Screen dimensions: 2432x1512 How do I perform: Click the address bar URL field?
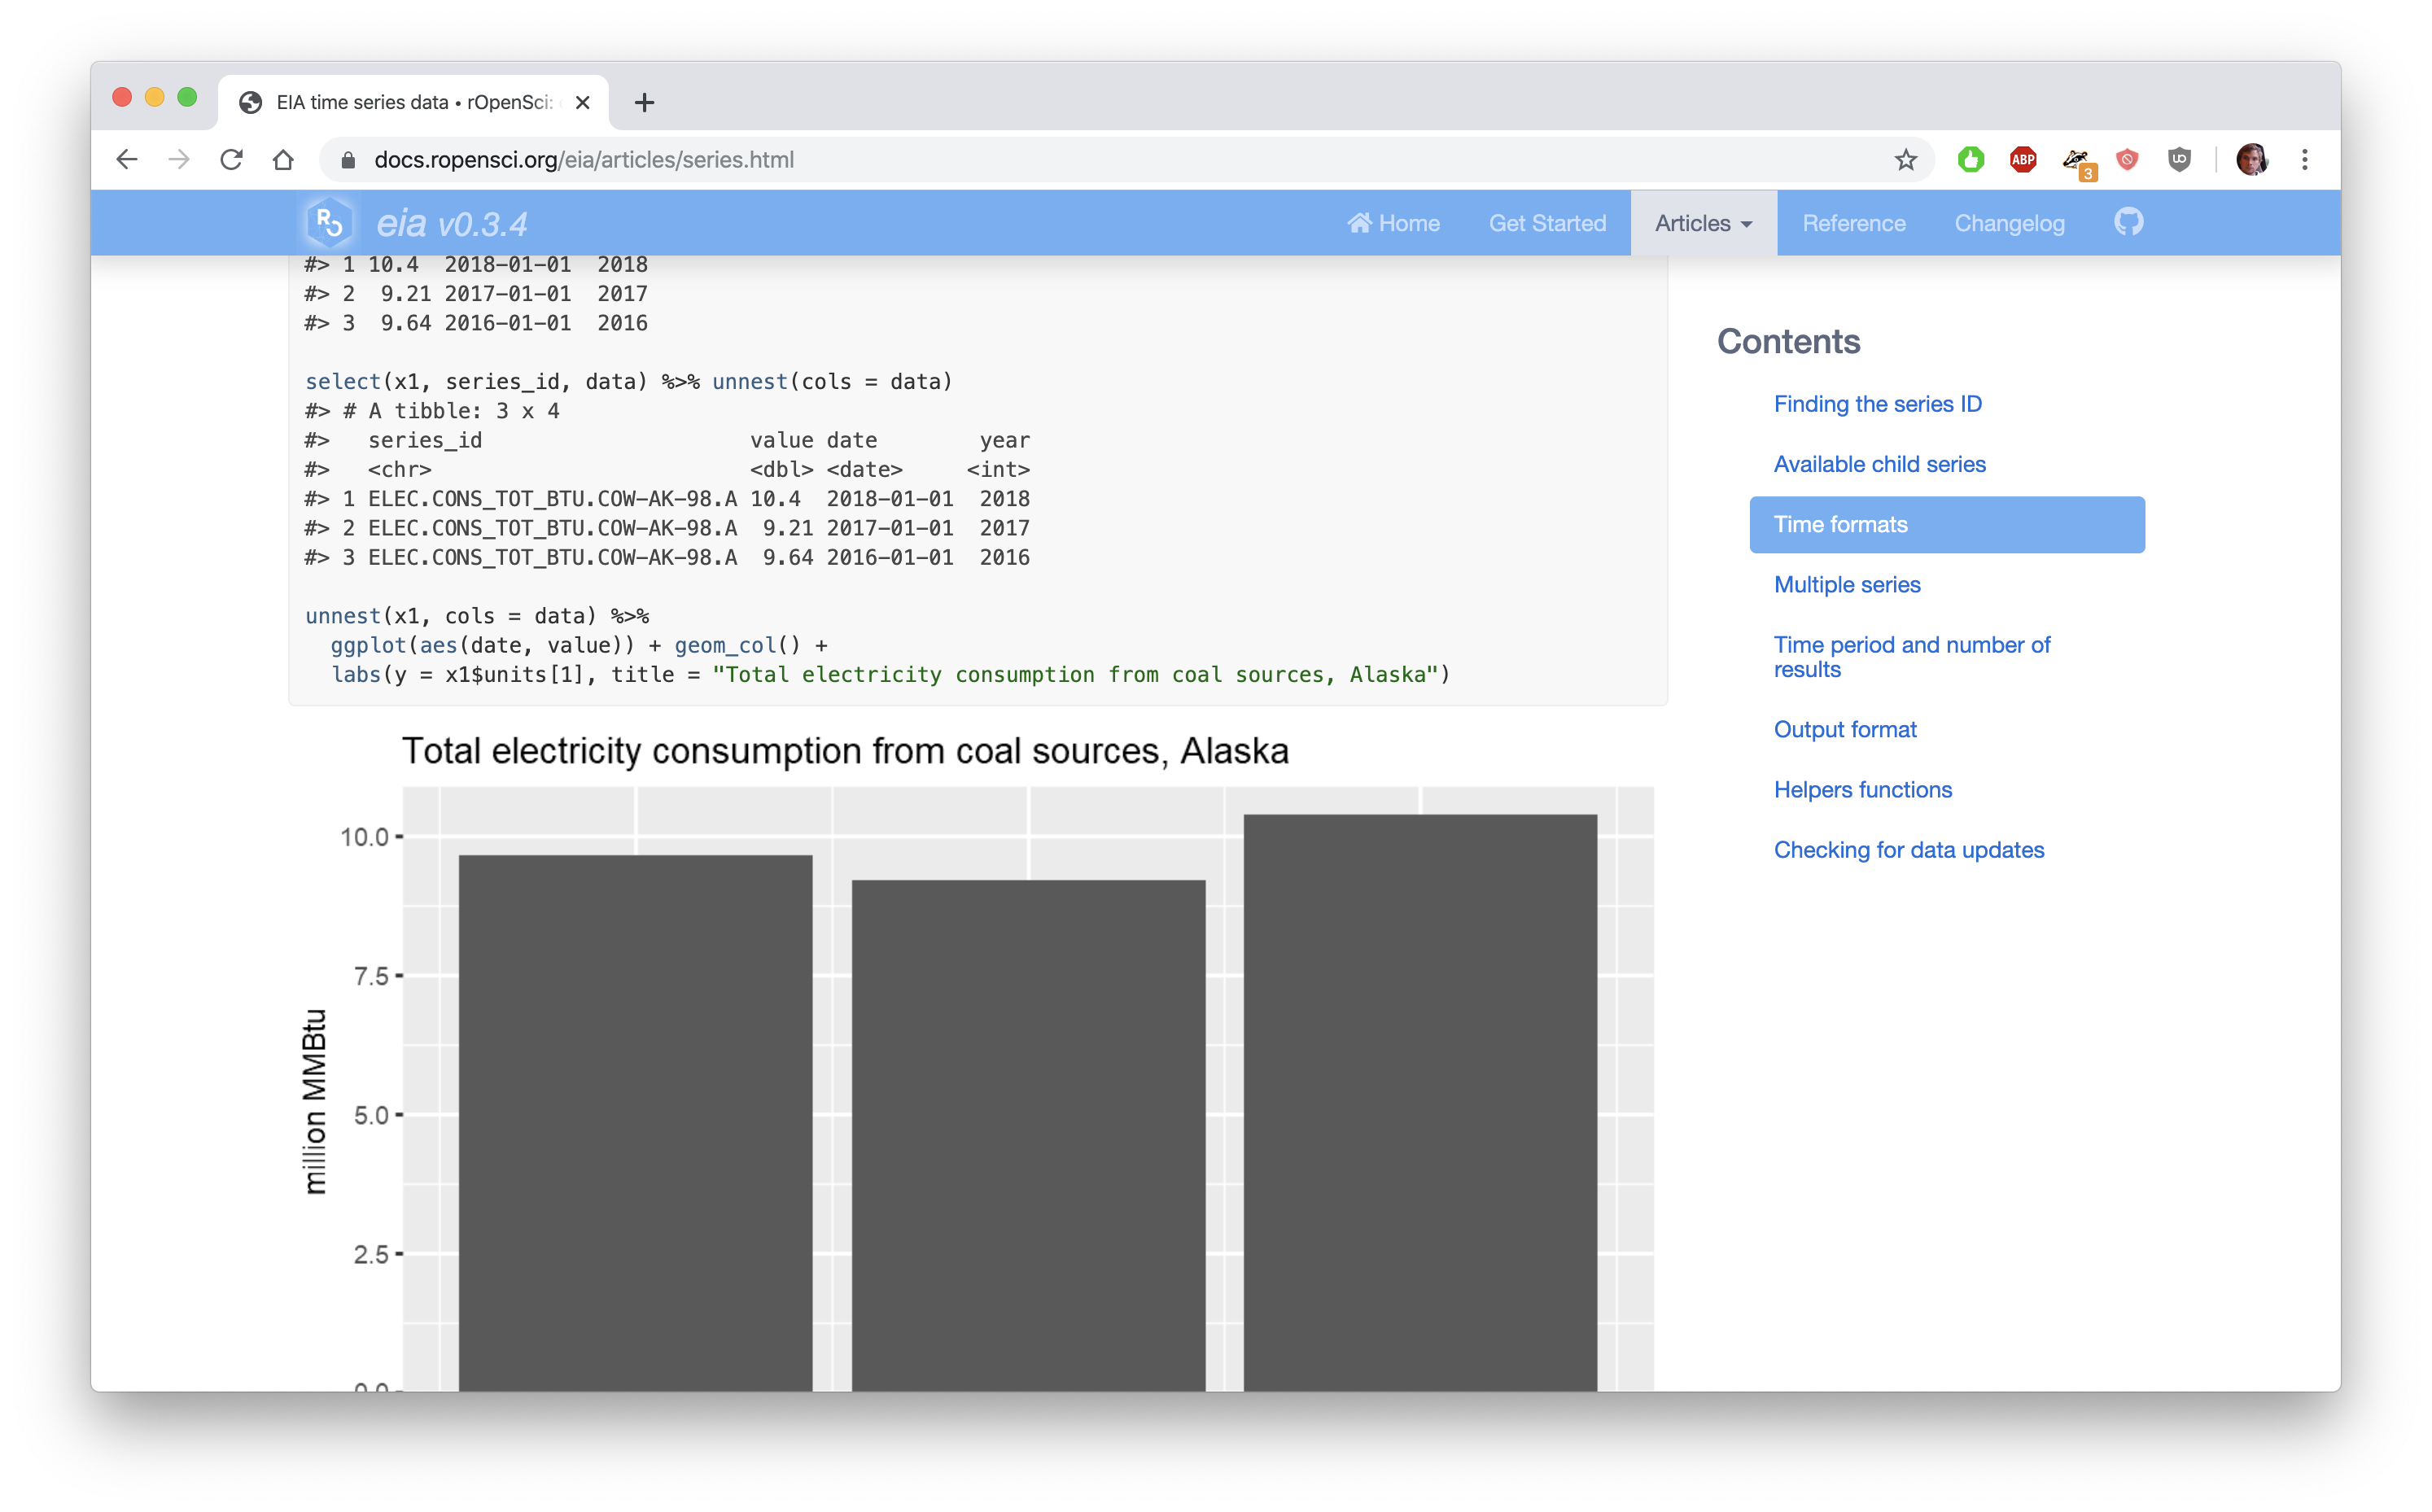click(700, 159)
